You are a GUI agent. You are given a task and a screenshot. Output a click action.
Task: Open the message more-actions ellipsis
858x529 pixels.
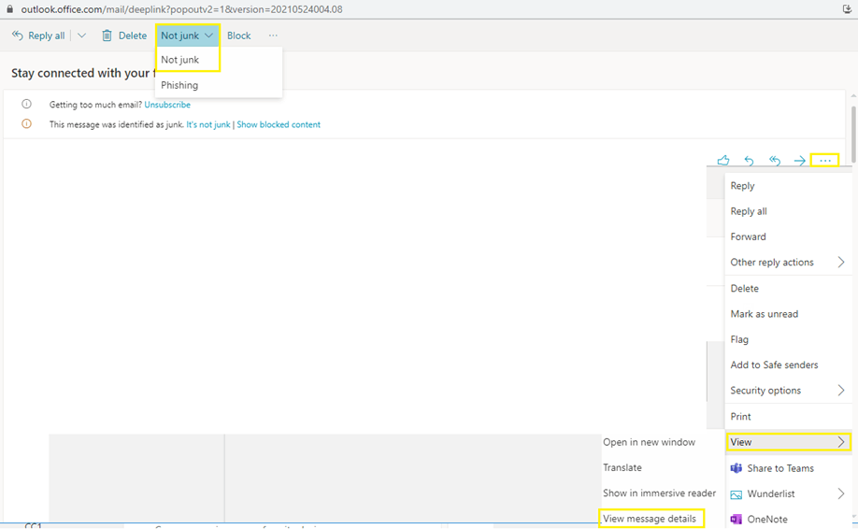click(x=824, y=160)
